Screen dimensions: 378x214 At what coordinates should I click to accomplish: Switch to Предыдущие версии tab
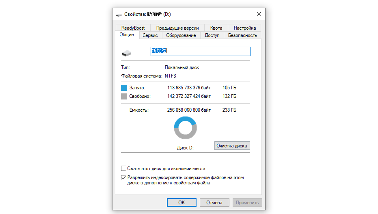177,28
